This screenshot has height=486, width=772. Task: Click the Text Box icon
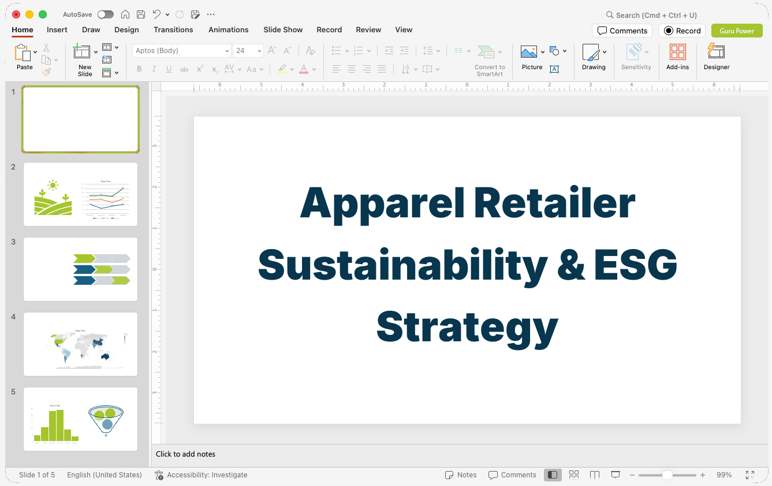pyautogui.click(x=554, y=69)
